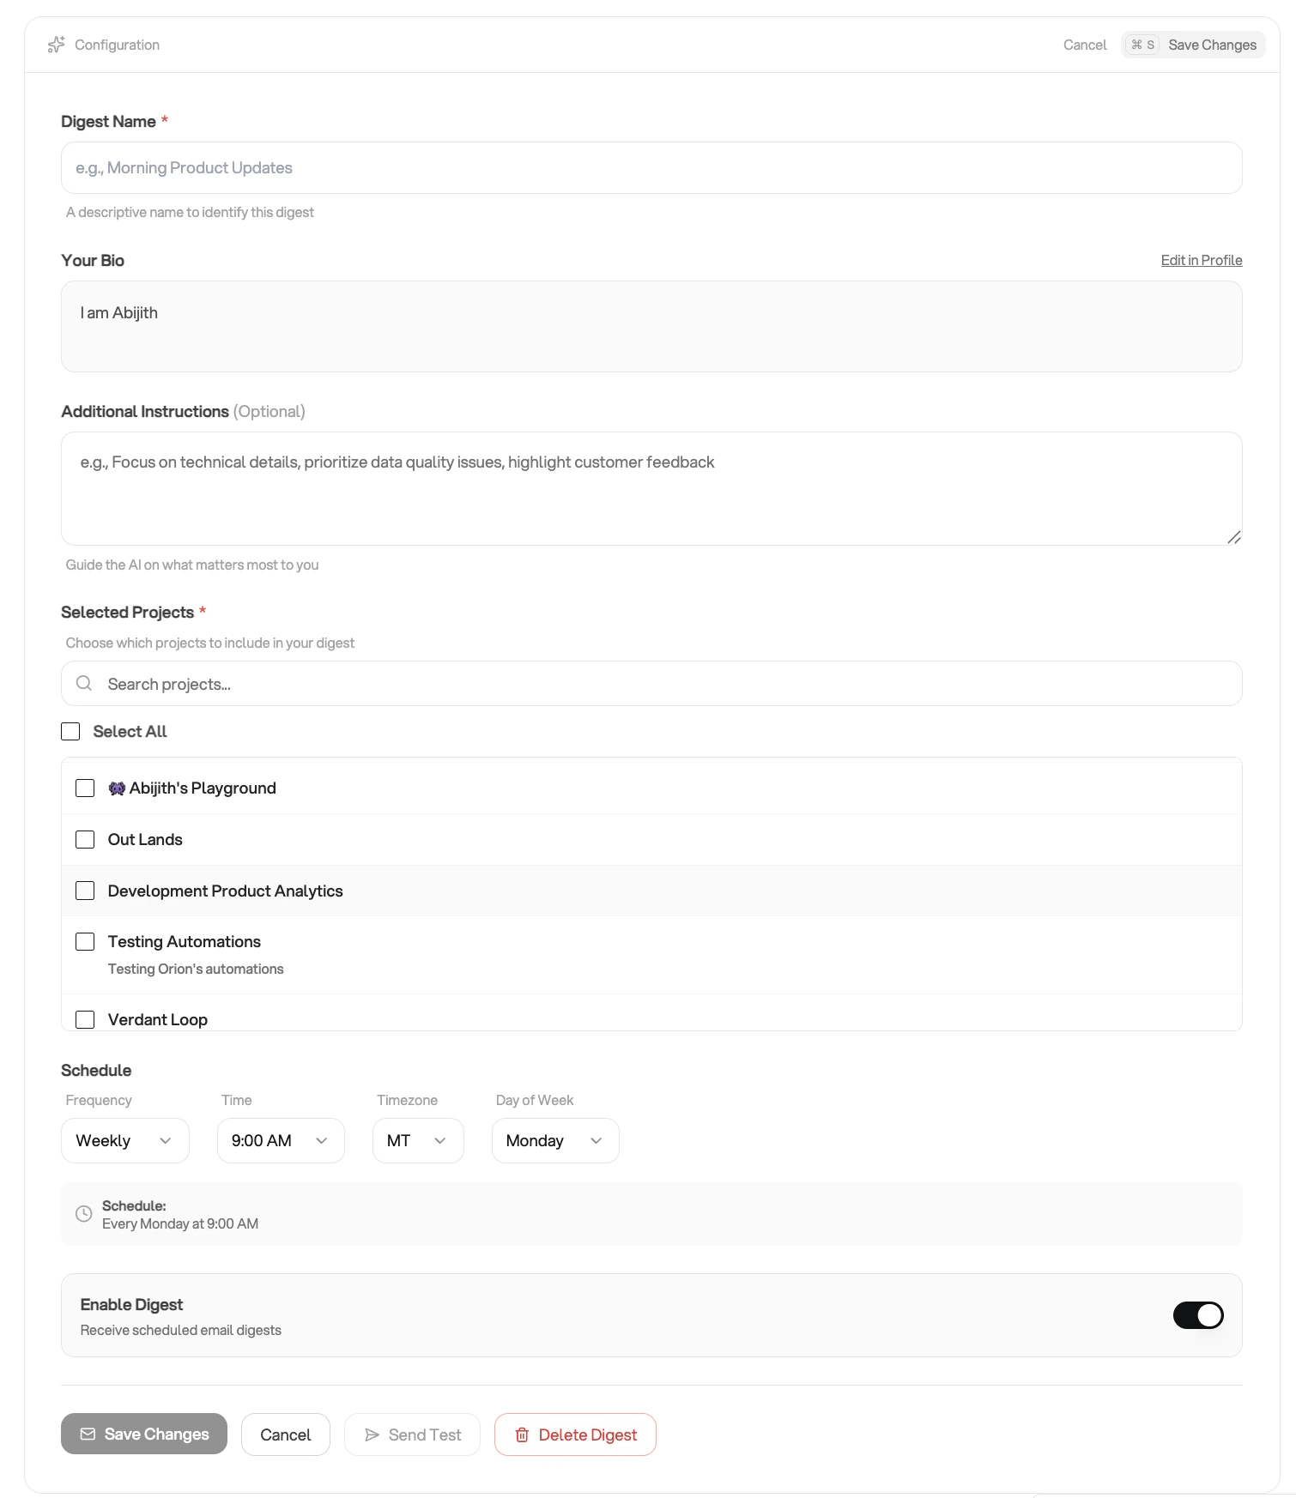The width and height of the screenshot is (1296, 1498).
Task: Disable the Enable Digest toggle
Action: pyautogui.click(x=1197, y=1314)
